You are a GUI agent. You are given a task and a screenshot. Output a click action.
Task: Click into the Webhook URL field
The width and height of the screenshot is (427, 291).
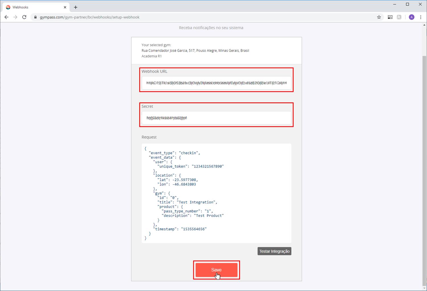216,83
